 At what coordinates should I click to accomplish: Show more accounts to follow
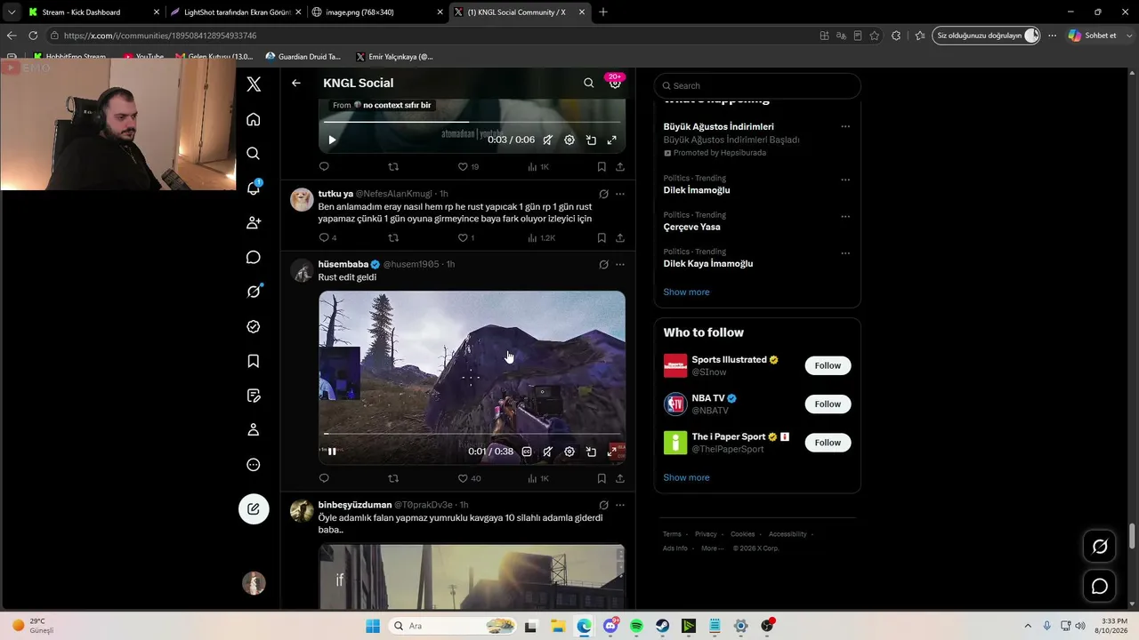(x=686, y=477)
